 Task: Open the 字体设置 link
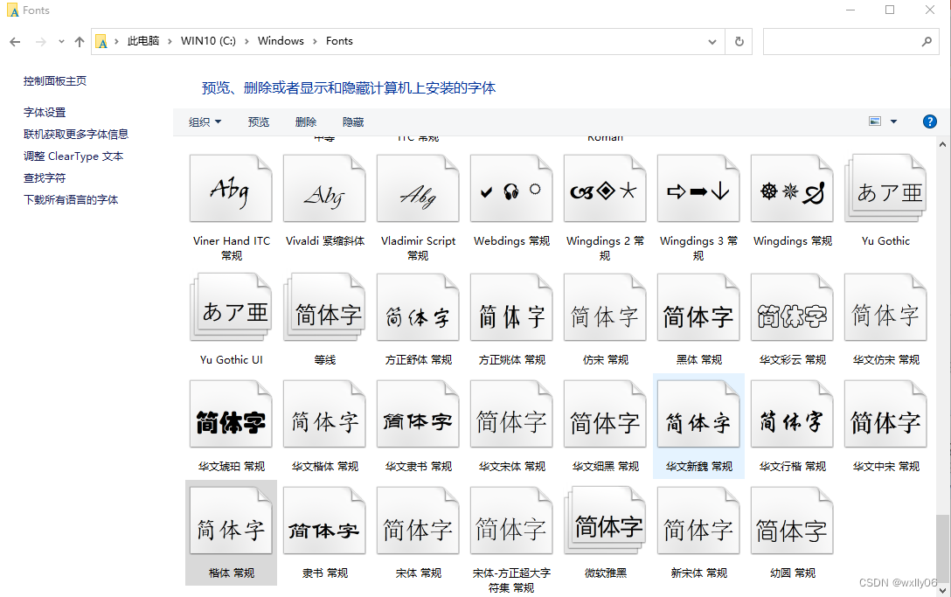pyautogui.click(x=45, y=112)
